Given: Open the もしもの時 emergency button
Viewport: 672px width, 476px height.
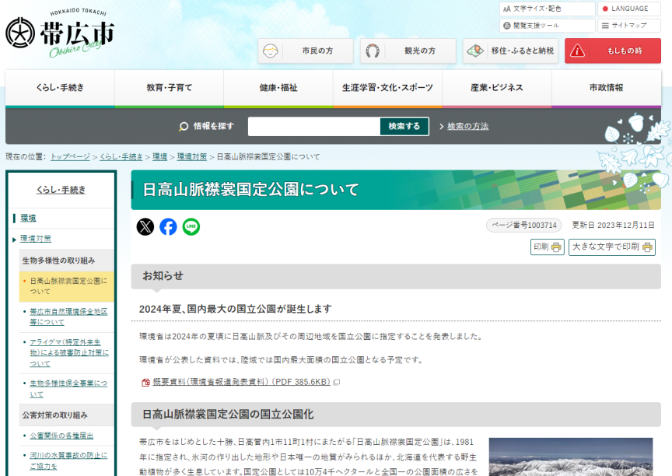Looking at the screenshot, I should [612, 51].
